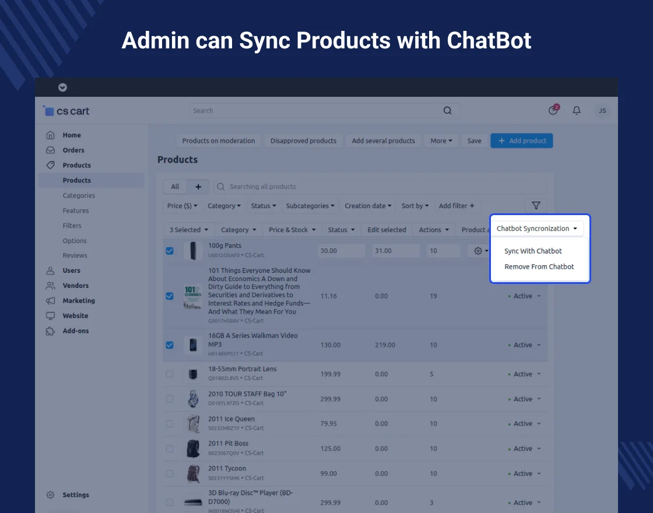Click the search magnifier icon

[447, 111]
